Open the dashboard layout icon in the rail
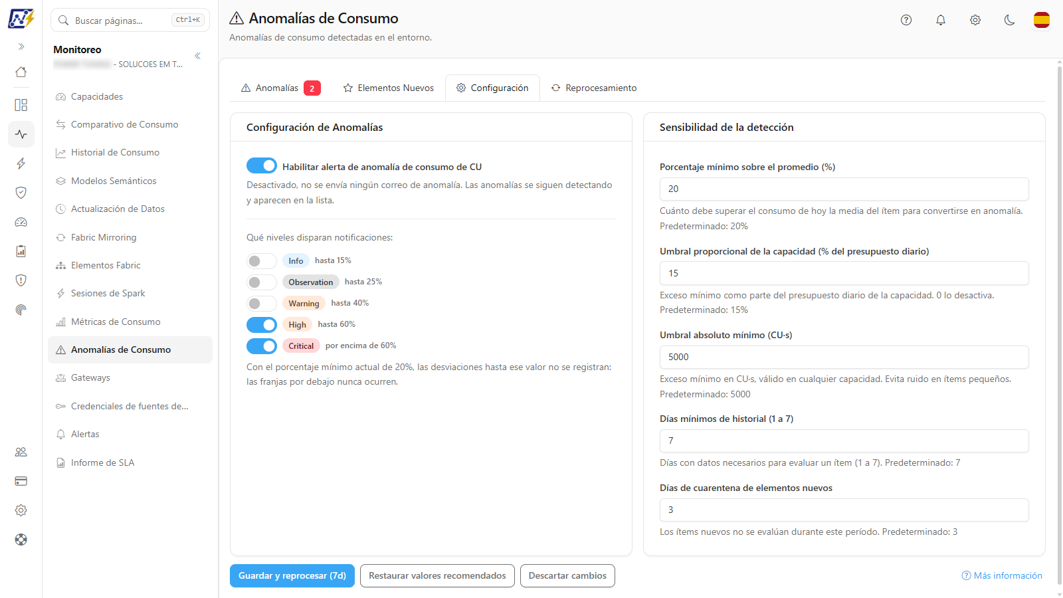1063x598 pixels. (x=21, y=105)
